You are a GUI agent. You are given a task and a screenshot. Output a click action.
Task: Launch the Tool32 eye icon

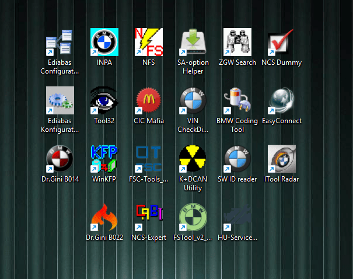[104, 100]
